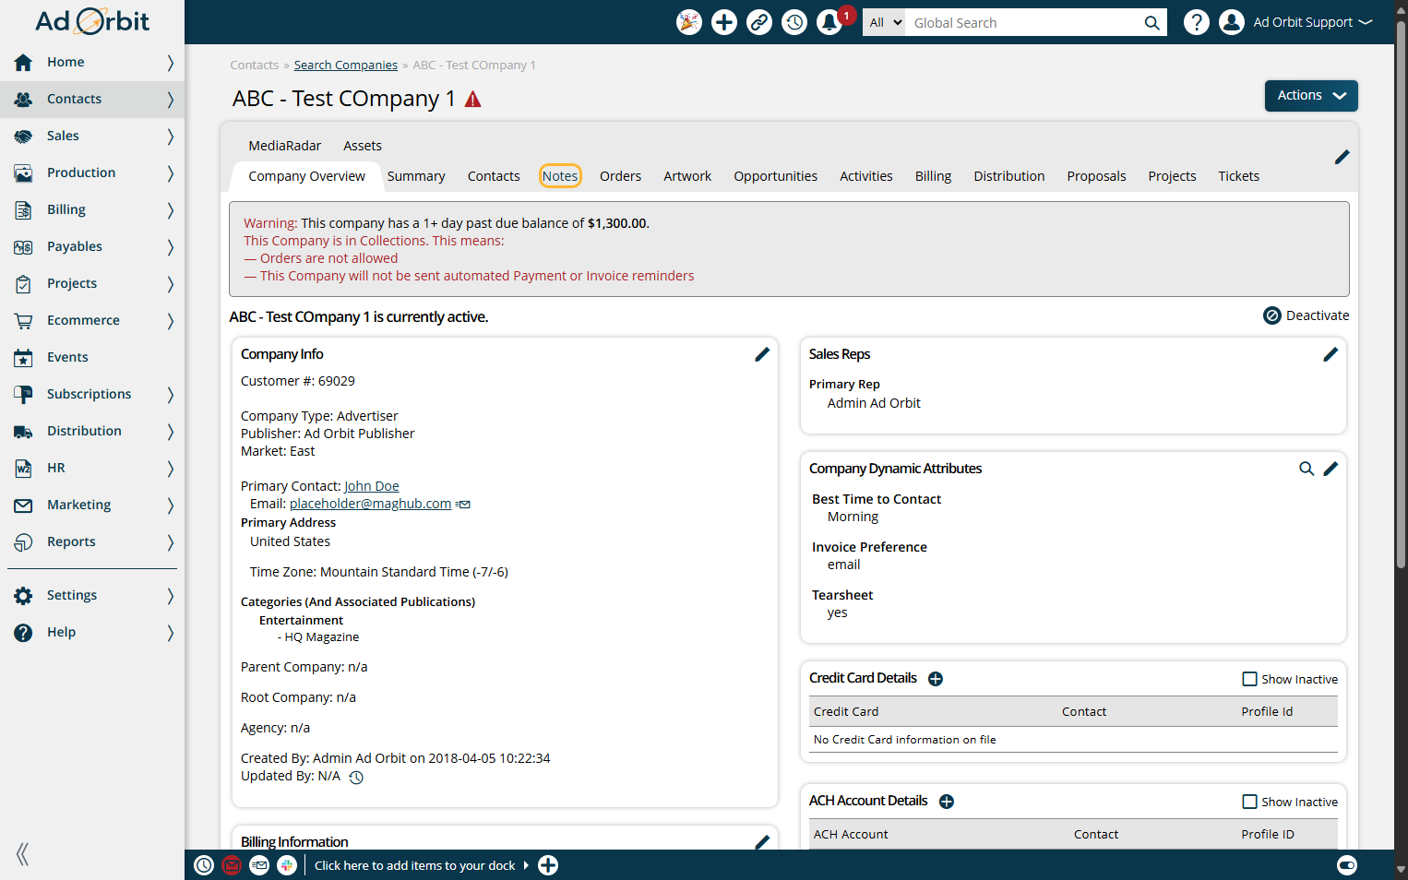
Task: Open the Tickets tab
Action: (x=1238, y=176)
